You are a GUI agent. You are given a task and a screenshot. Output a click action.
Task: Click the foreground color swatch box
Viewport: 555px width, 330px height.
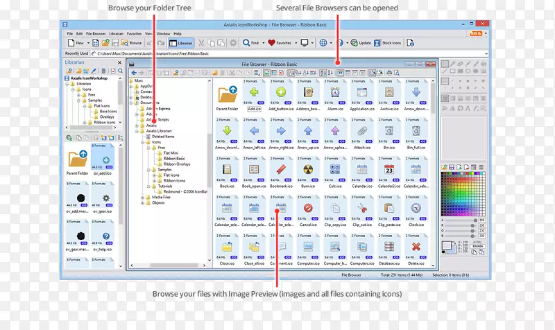446,245
